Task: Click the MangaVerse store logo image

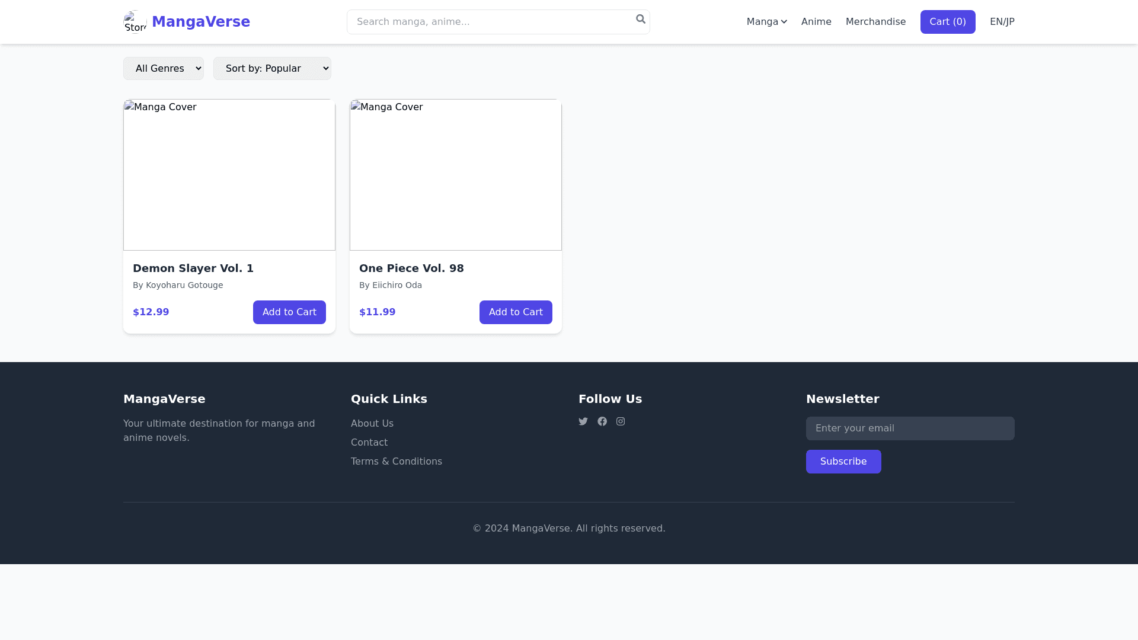Action: pos(135,22)
